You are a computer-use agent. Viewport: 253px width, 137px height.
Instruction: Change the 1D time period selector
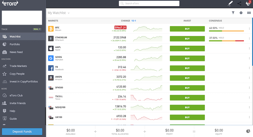133,21
